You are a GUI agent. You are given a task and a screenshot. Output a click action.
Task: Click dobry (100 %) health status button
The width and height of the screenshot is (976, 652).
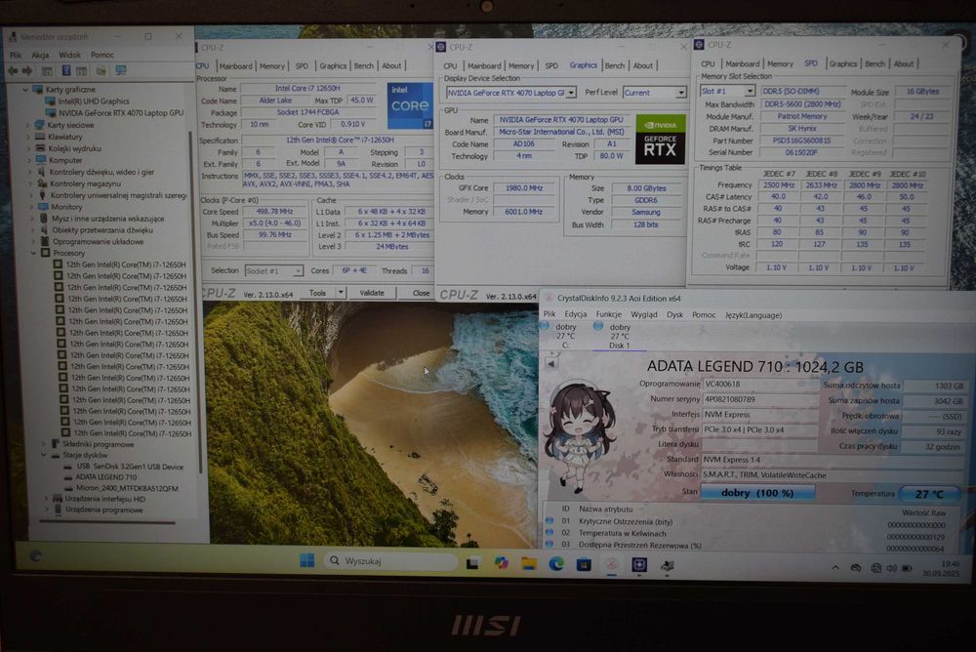click(x=757, y=493)
